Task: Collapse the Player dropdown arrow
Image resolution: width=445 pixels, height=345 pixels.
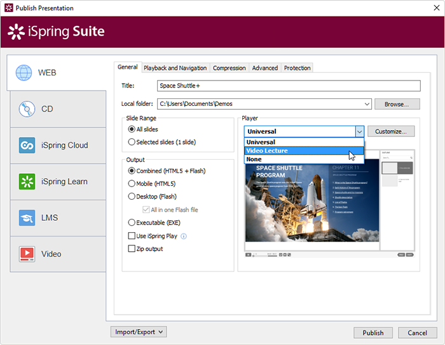Action: click(x=360, y=132)
